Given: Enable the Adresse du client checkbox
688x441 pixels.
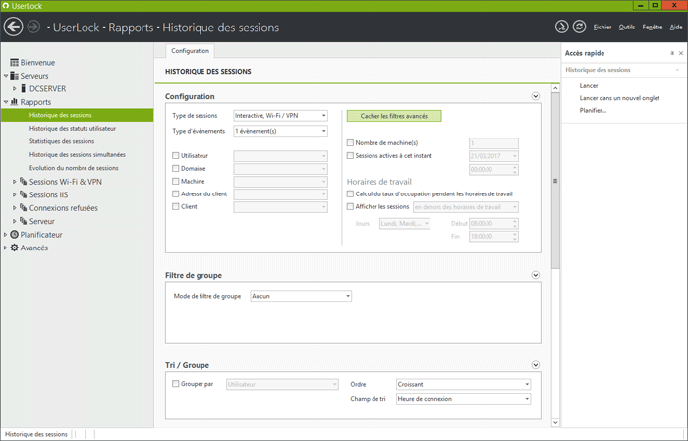Looking at the screenshot, I should point(176,193).
